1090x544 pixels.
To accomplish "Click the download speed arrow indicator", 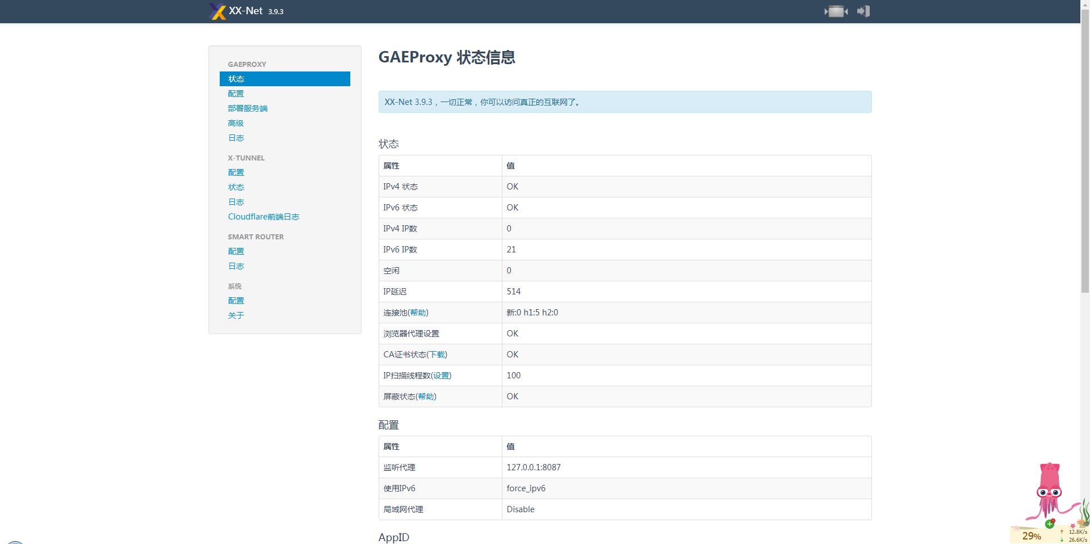I will (x=1061, y=539).
